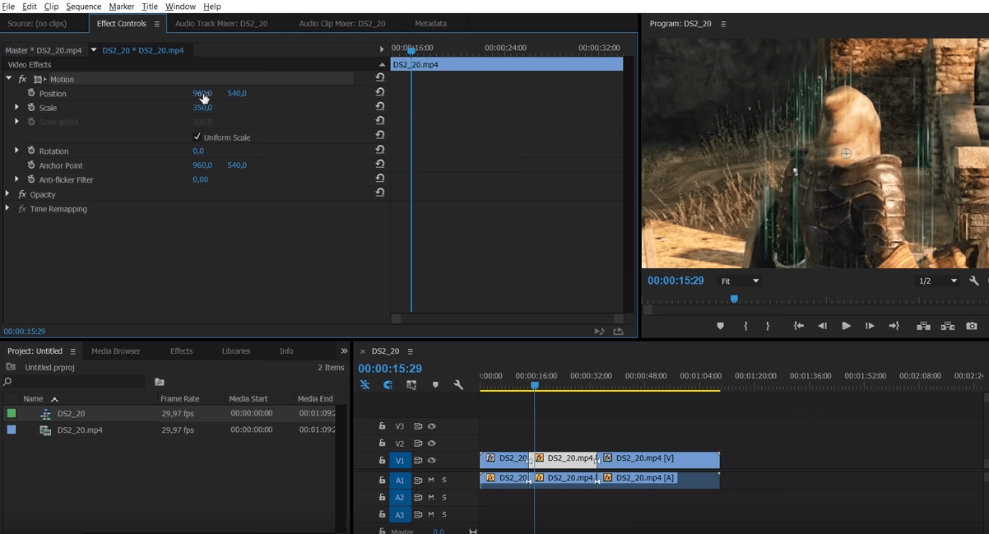The width and height of the screenshot is (989, 534).
Task: Switch to Audio Track Mixer tab
Action: coord(221,24)
